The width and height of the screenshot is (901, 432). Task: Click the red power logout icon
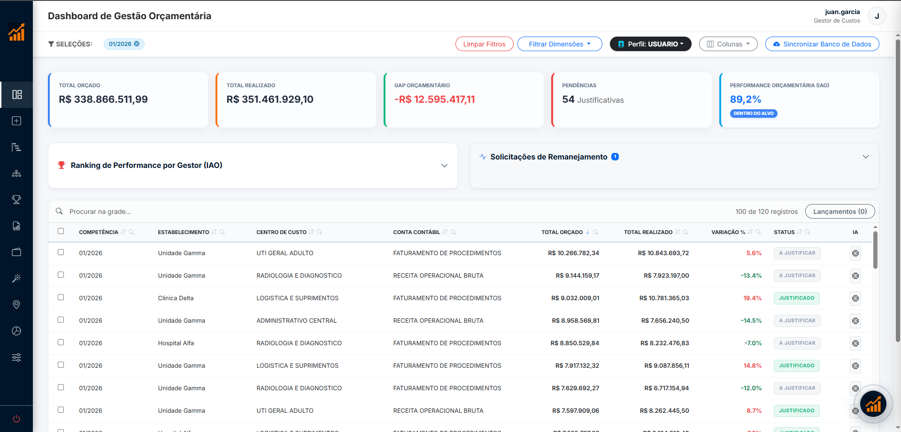coord(16,419)
